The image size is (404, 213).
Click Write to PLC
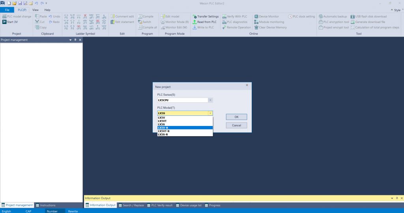203,27
